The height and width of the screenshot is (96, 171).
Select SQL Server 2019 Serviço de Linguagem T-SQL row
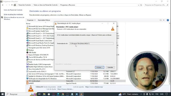click(x=76, y=74)
